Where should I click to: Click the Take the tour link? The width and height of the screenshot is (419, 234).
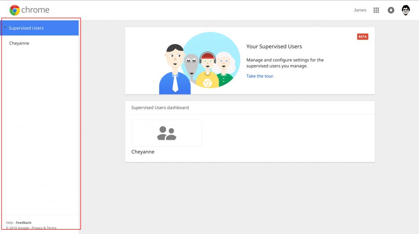pyautogui.click(x=260, y=76)
